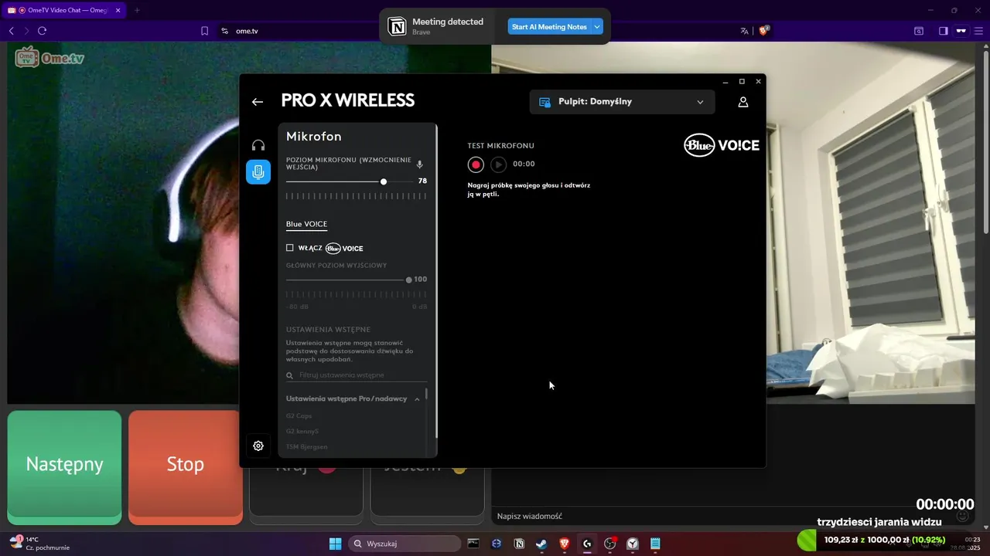Open Logitech G HUB from the taskbar
The image size is (990, 556).
click(587, 544)
